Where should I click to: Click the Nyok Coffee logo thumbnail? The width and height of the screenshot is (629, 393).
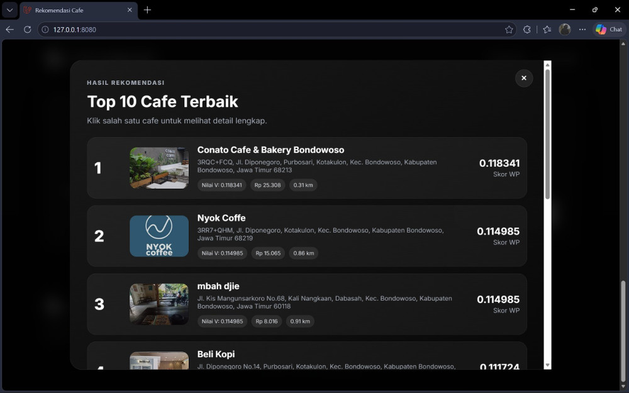click(x=159, y=236)
